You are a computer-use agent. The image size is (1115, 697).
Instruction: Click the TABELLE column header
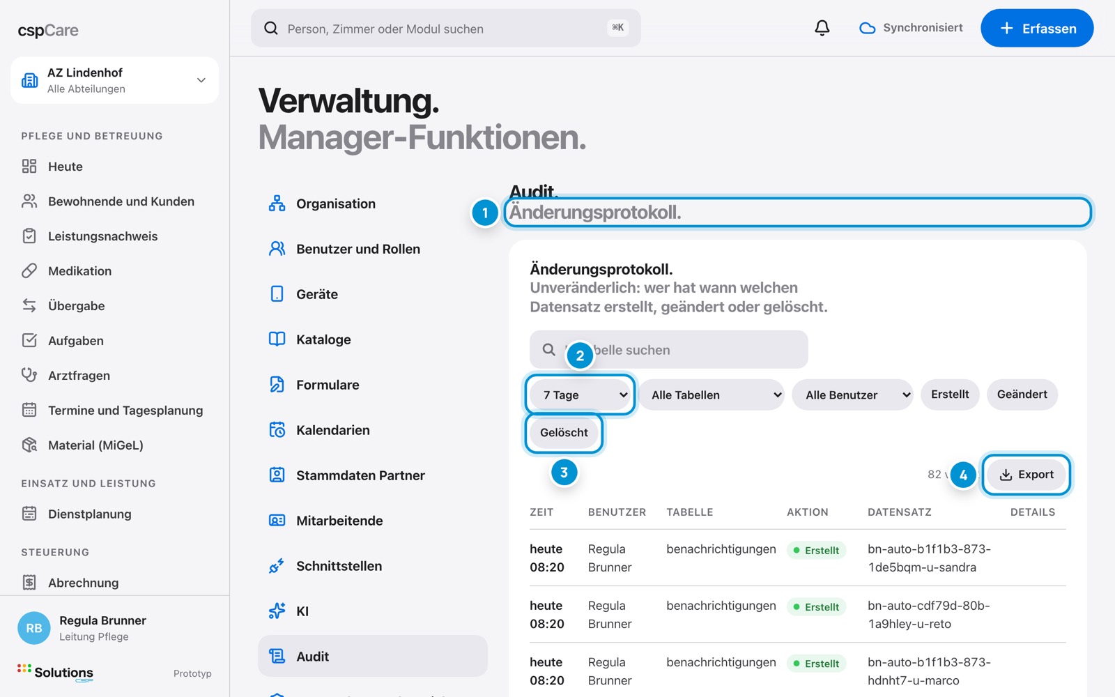[690, 512]
